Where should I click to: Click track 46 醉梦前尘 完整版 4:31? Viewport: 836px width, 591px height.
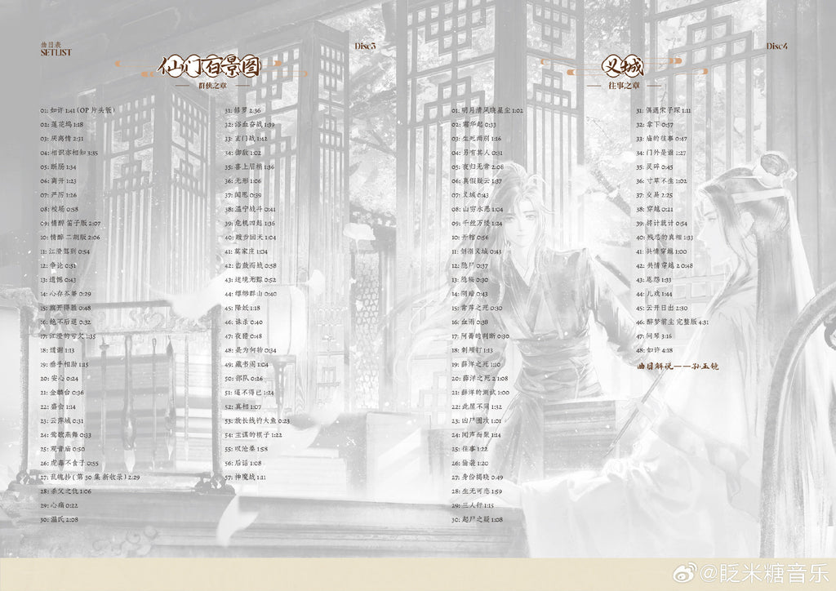point(673,322)
